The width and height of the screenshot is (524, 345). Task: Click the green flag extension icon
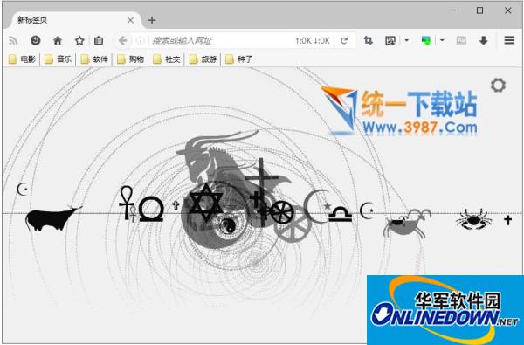pyautogui.click(x=426, y=41)
